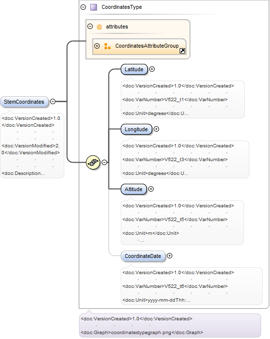Click the orange @ attributes icon
270x339 pixels.
click(99, 27)
